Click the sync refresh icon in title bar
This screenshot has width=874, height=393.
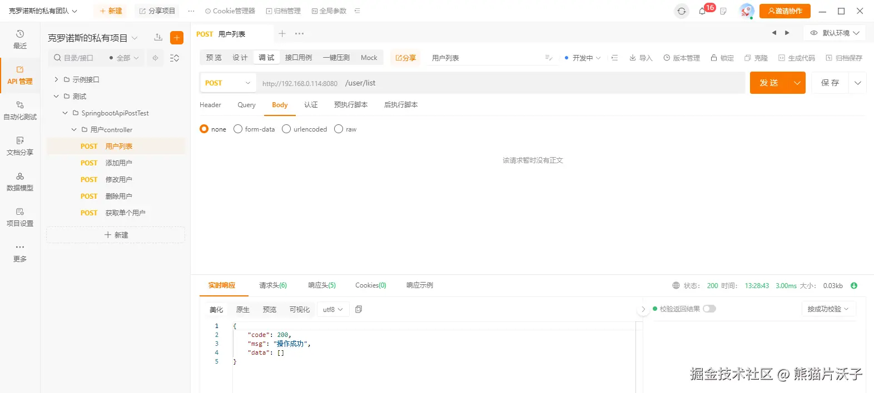tap(682, 11)
